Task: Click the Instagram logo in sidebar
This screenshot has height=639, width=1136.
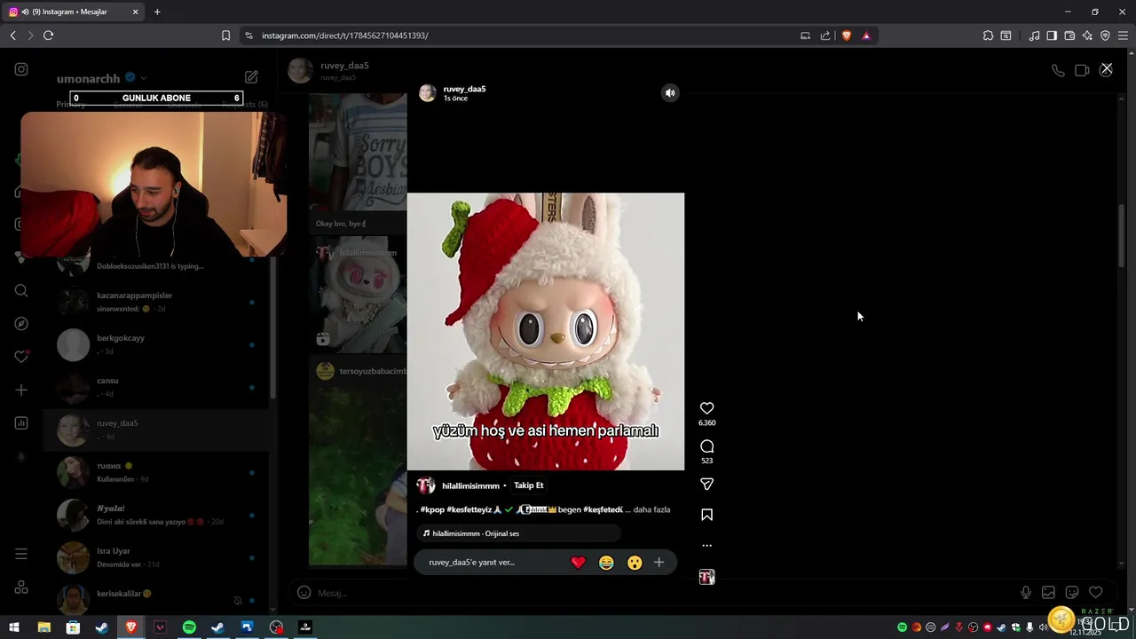Action: (x=21, y=69)
